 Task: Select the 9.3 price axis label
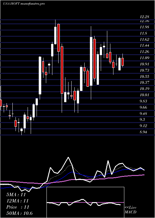click(x=142, y=120)
